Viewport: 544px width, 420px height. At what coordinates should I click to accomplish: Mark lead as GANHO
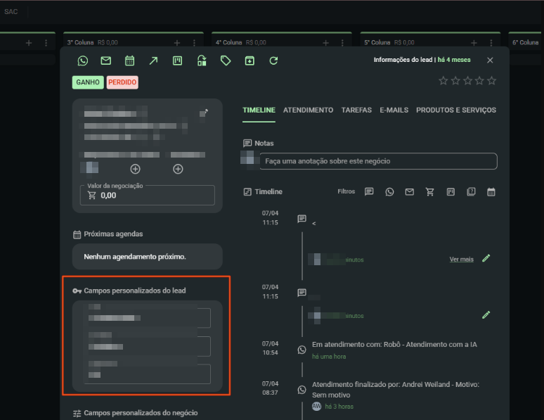pos(88,82)
